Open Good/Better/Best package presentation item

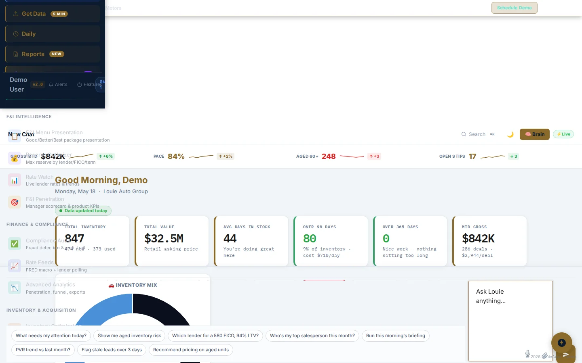(x=67, y=140)
